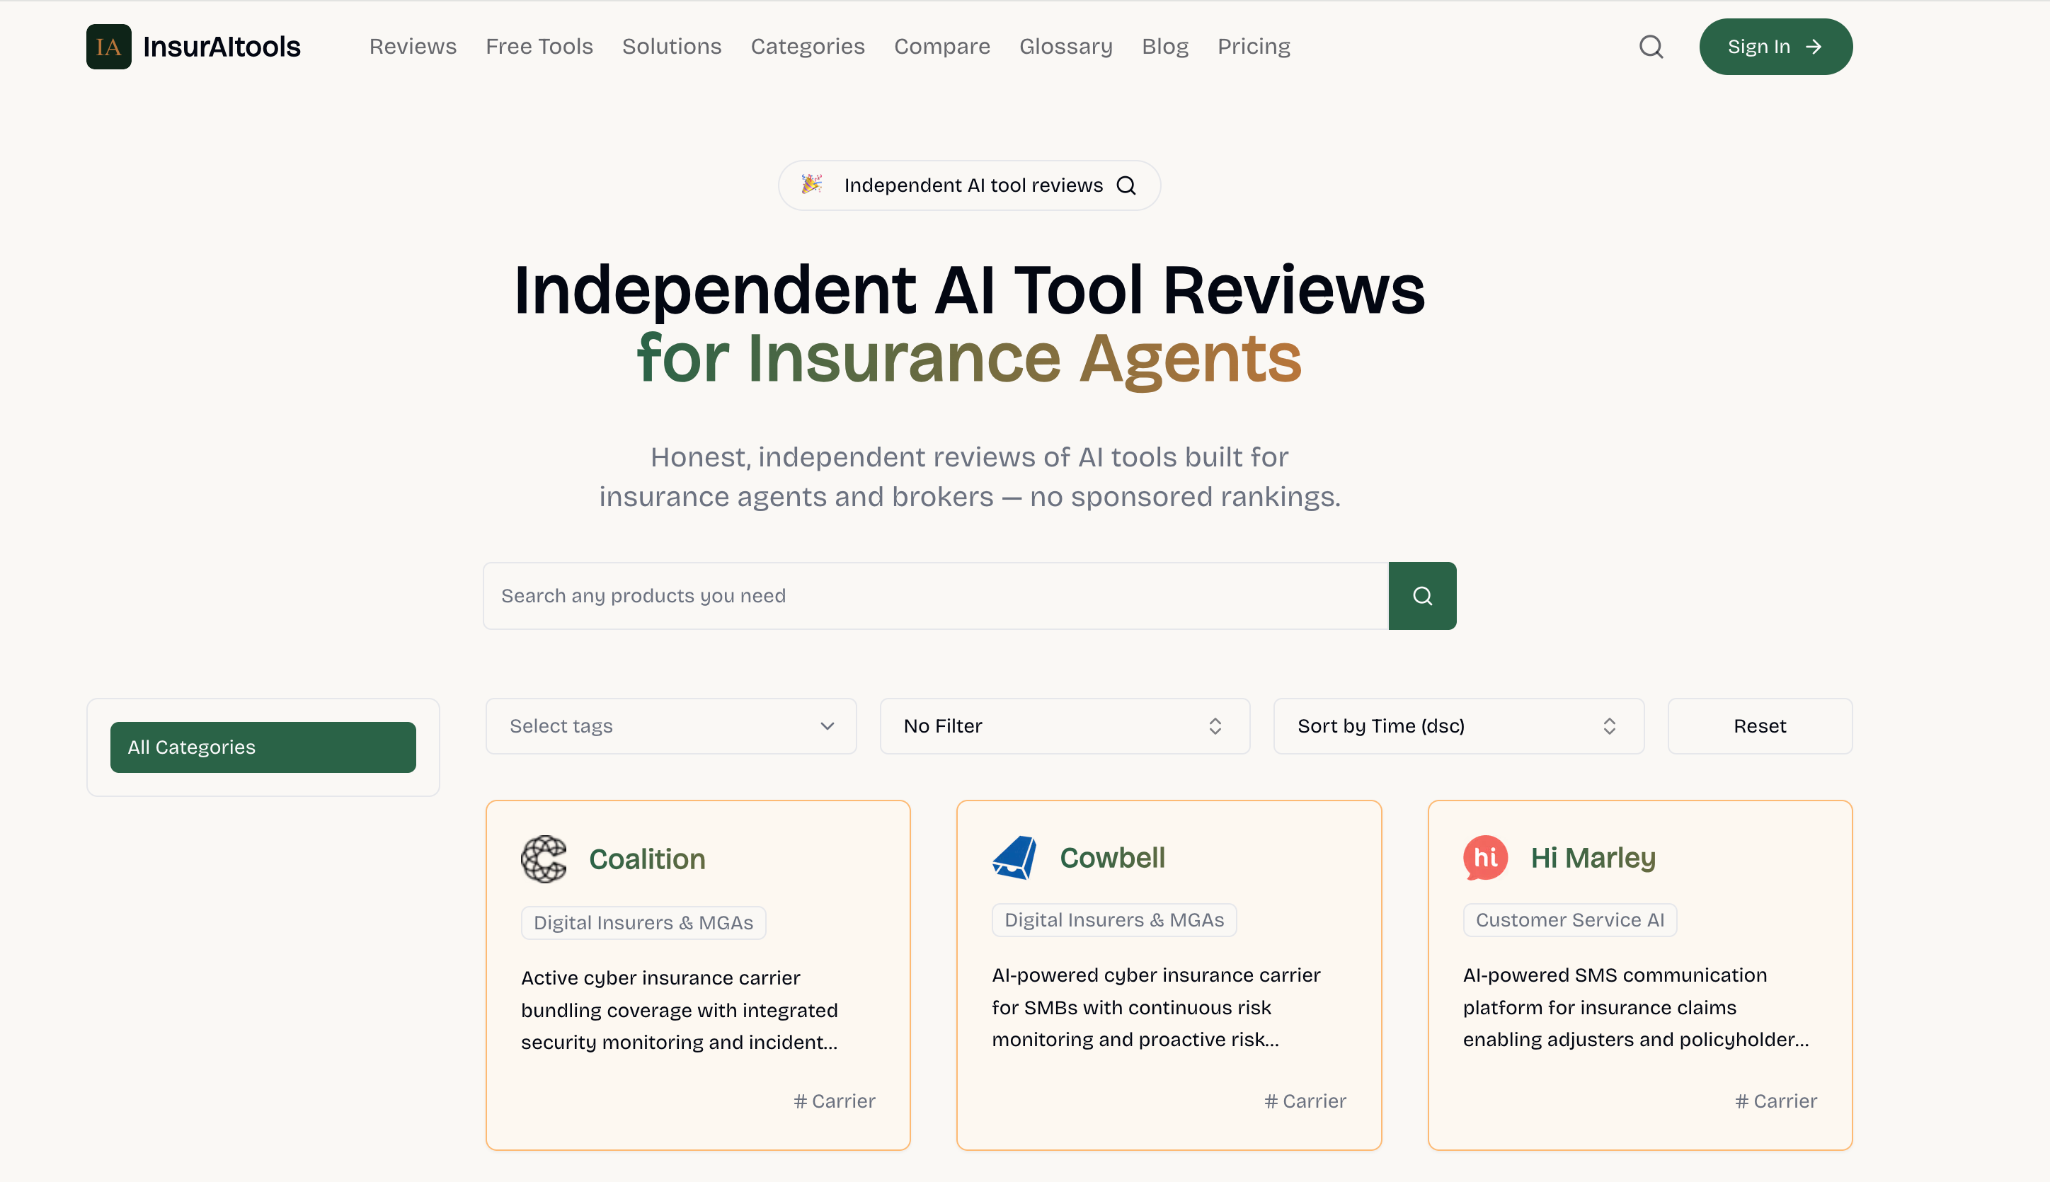Click # Carrier tag on Cowbell card

tap(1305, 1101)
